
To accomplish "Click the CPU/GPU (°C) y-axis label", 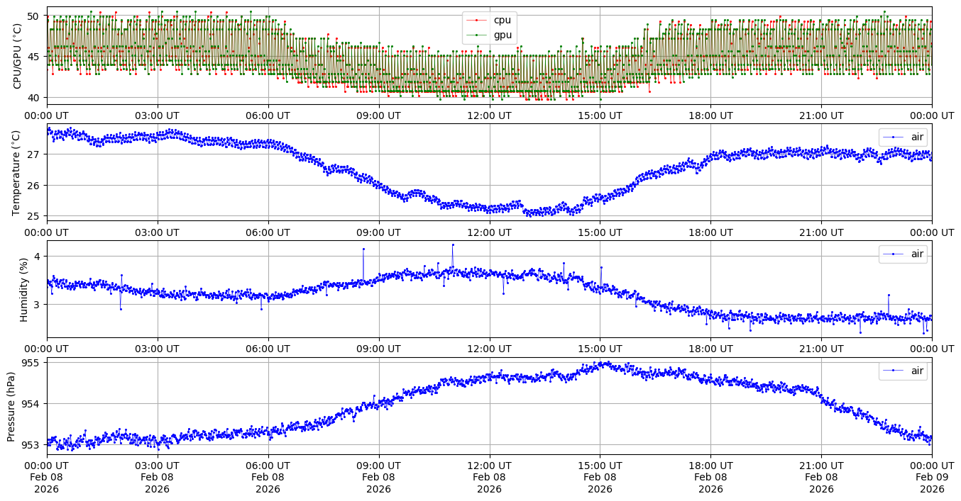I will tap(18, 56).
